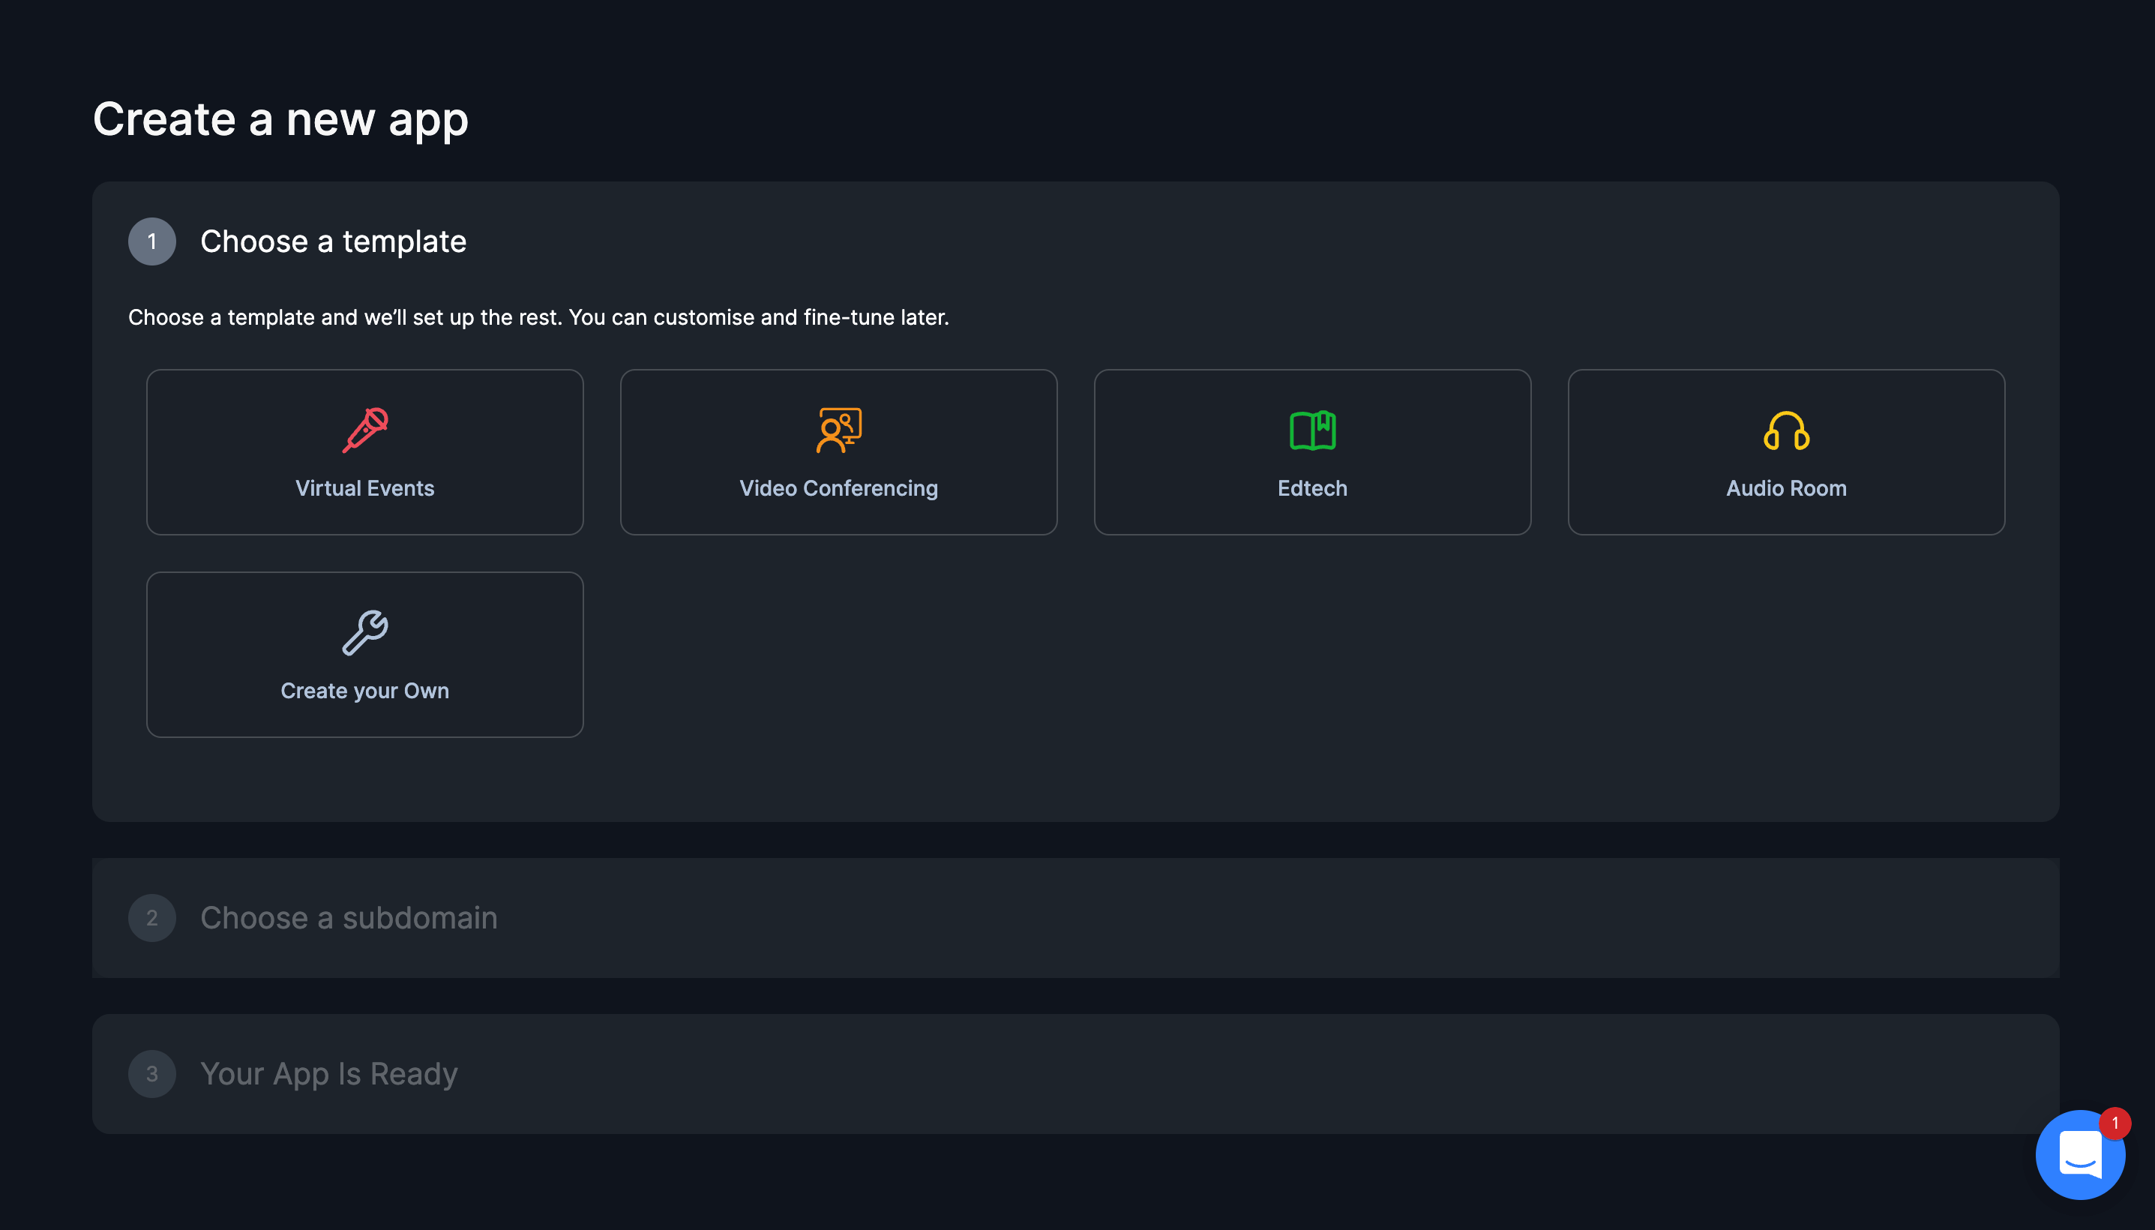Click the Create a new app title
Viewport: 2155px width, 1230px height.
click(280, 119)
